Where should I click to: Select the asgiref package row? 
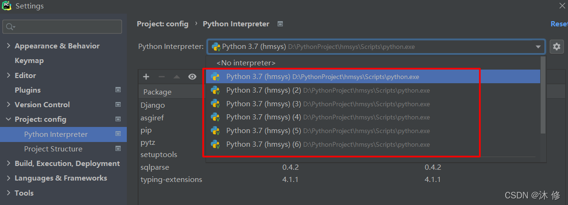(152, 118)
